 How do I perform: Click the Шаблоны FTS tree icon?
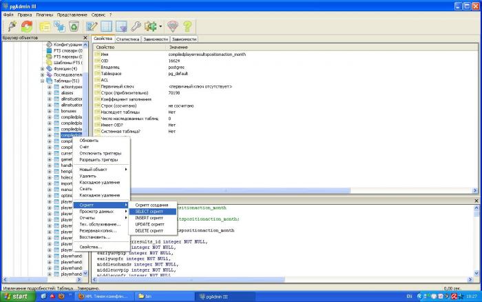(49, 63)
